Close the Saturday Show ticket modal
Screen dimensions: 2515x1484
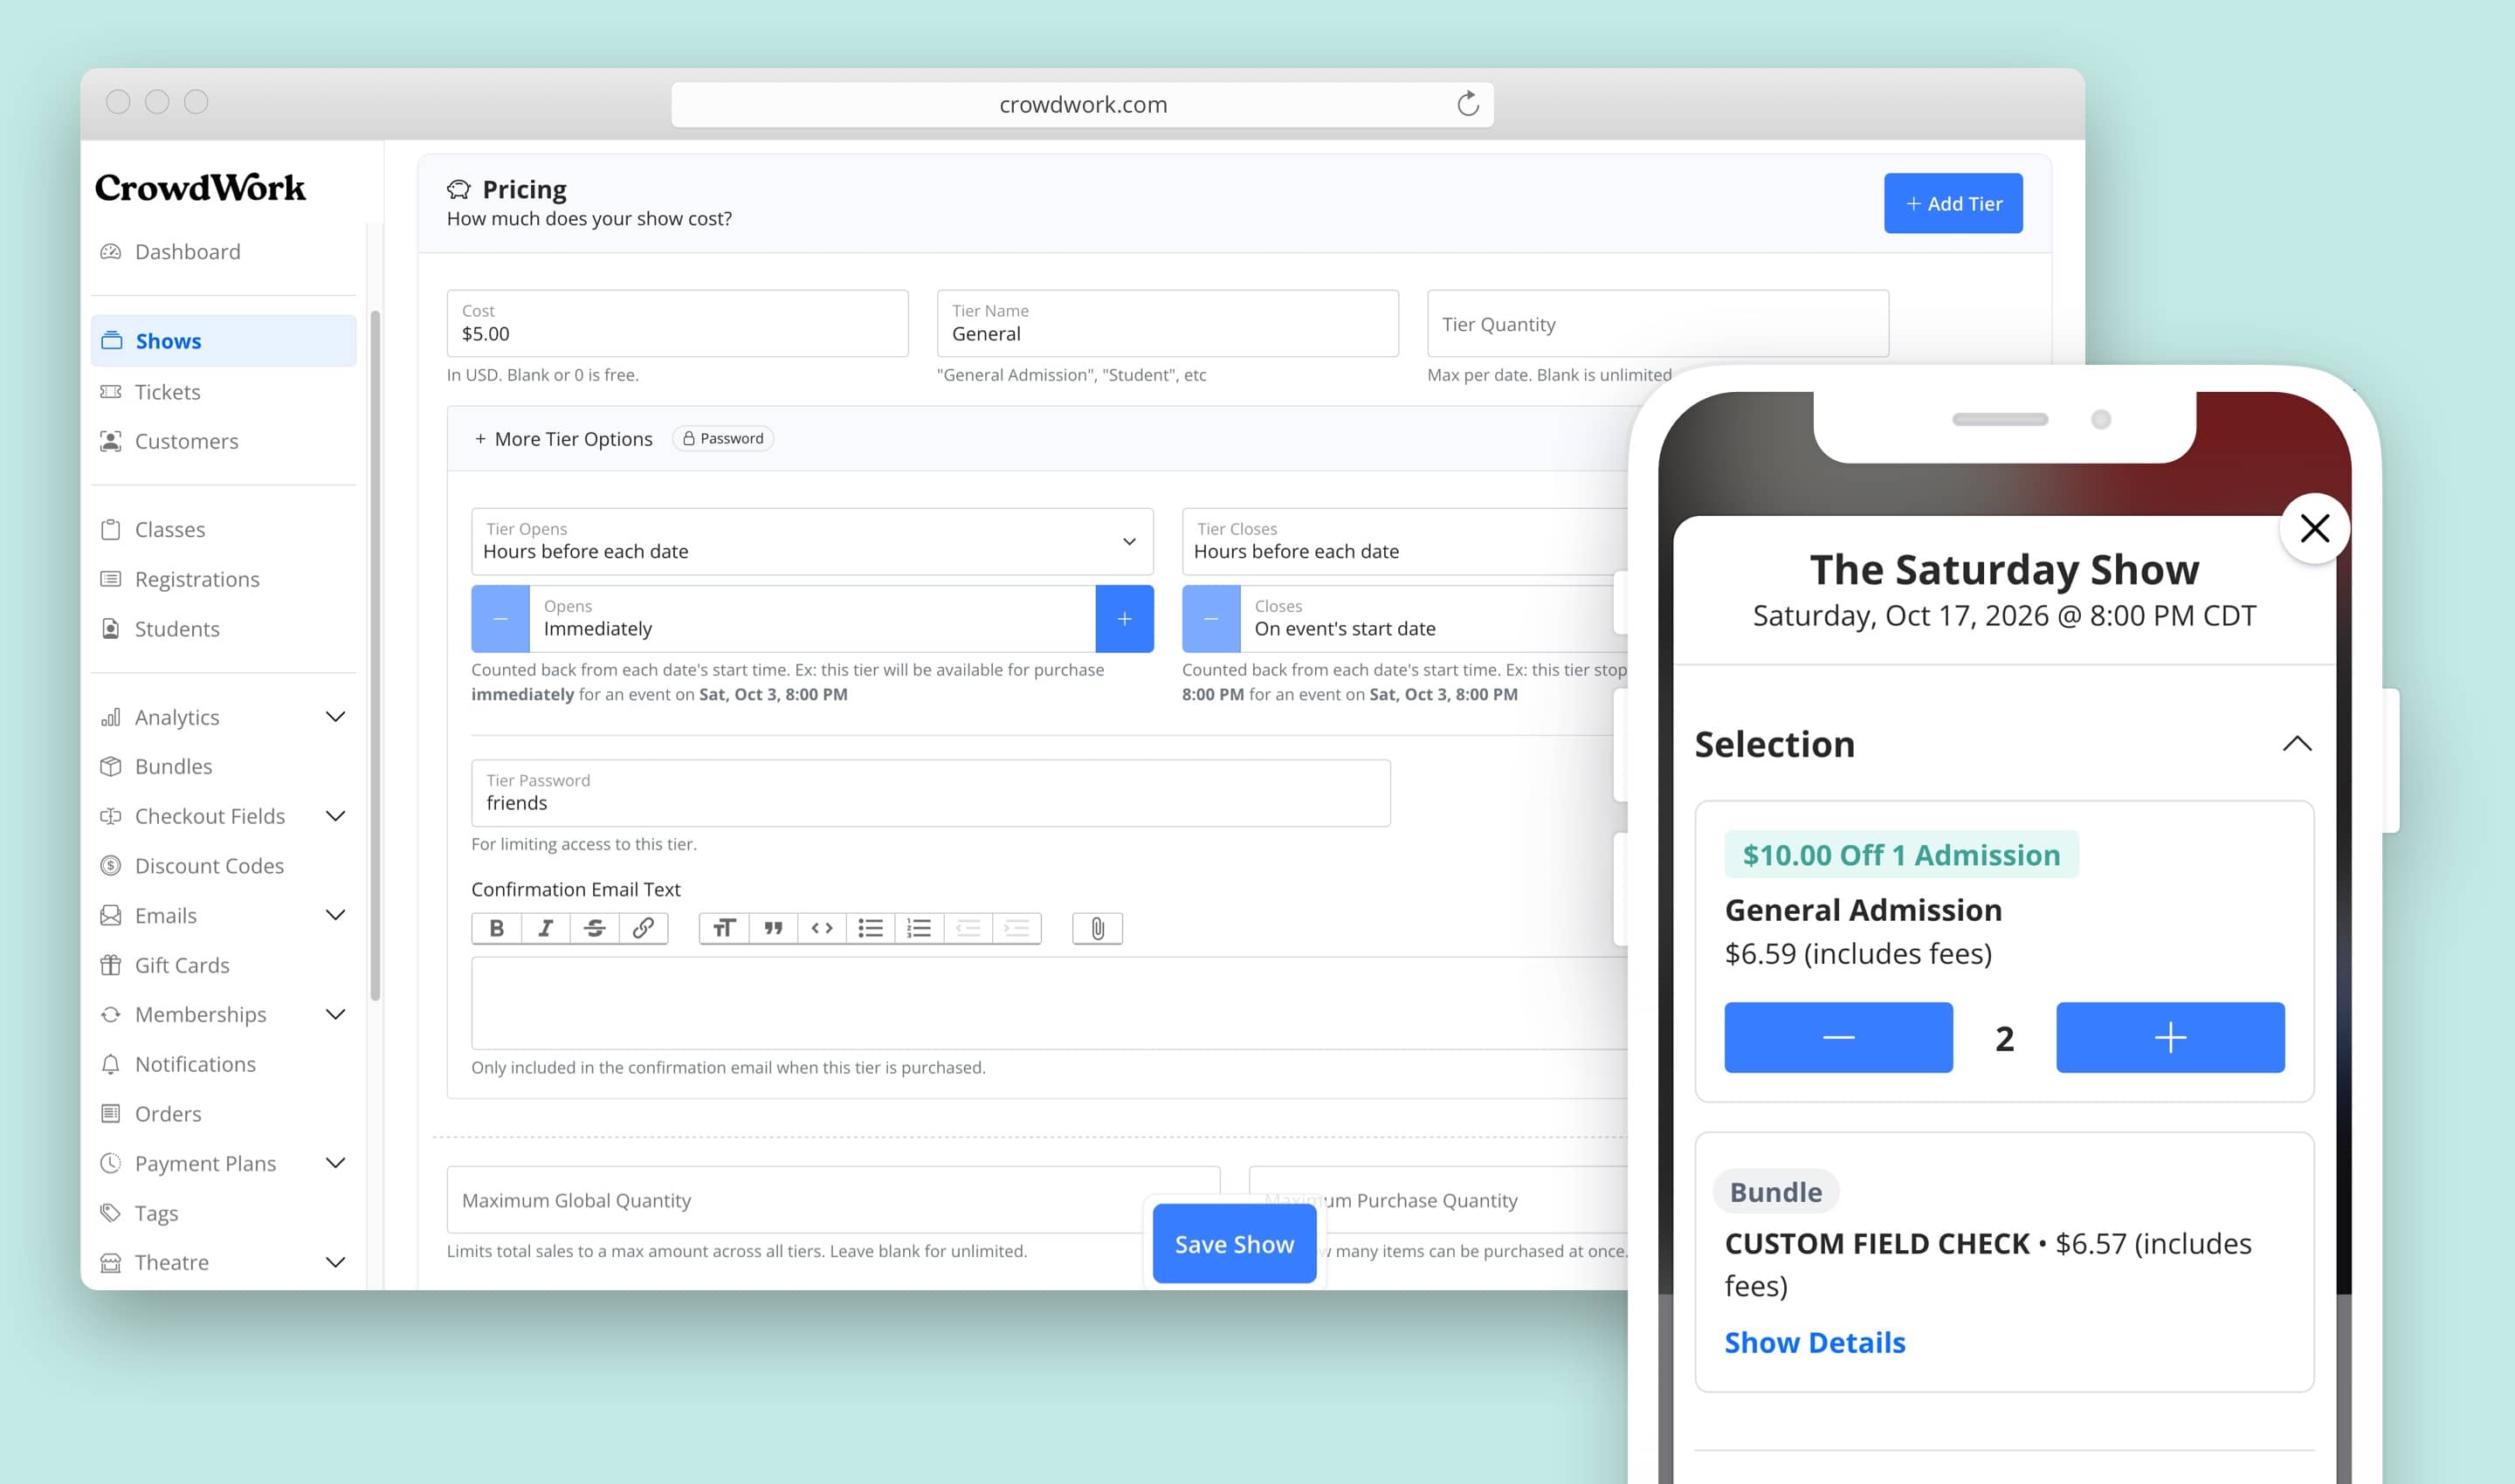(2315, 528)
